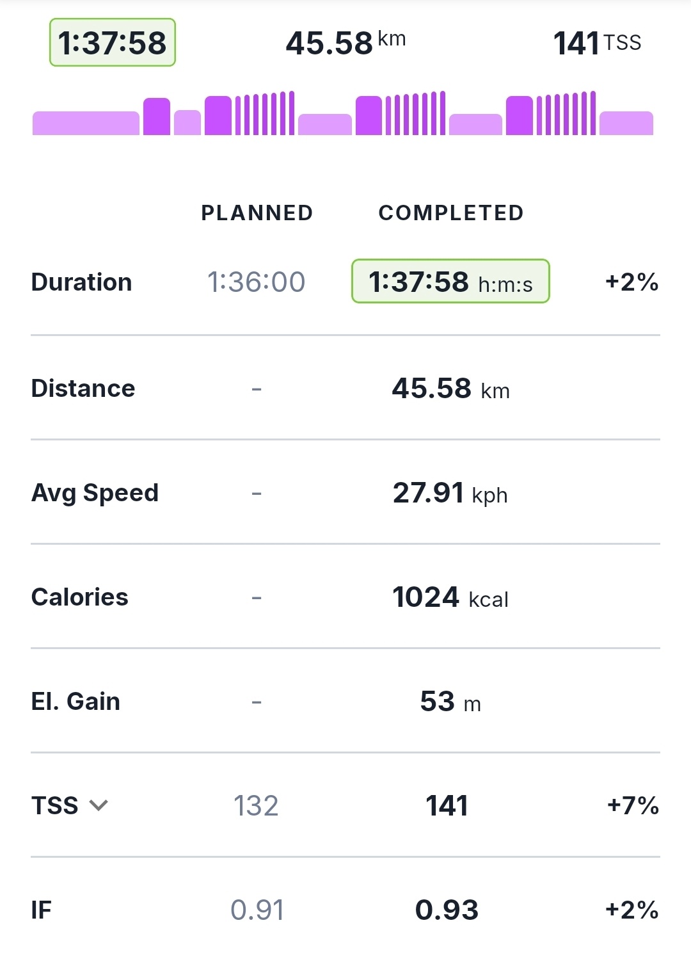Select the planned TSS value 132
Screen dimensions: 691x957
tap(256, 805)
